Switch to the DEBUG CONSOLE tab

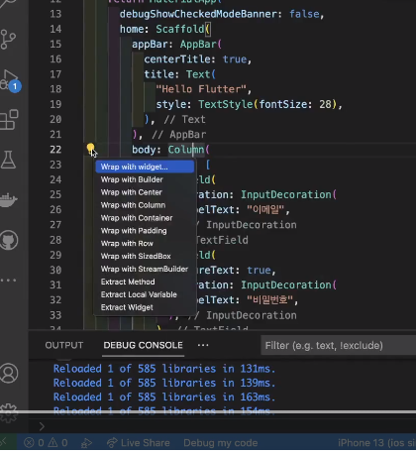click(143, 345)
